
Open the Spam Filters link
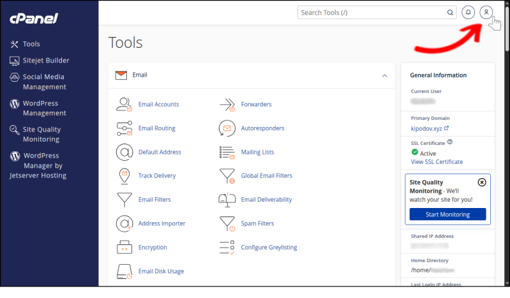tap(257, 223)
